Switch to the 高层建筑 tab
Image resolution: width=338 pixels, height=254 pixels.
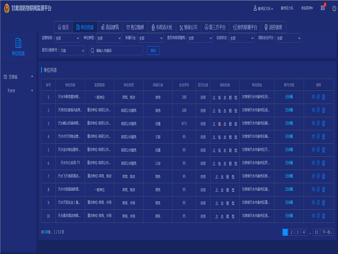[x=110, y=27]
